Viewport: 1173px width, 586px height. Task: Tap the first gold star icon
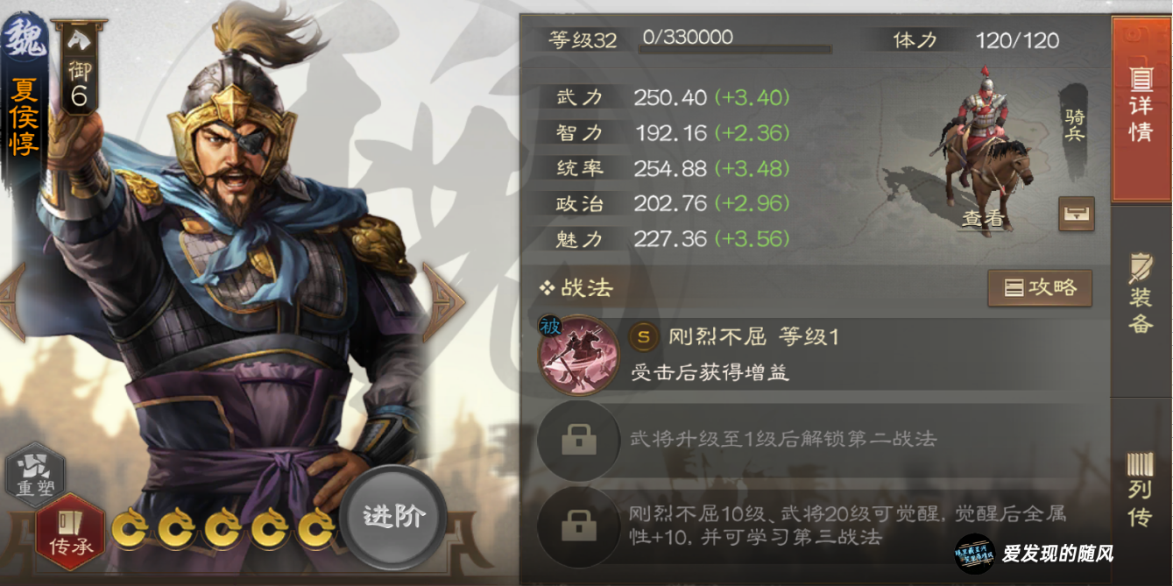[x=131, y=527]
